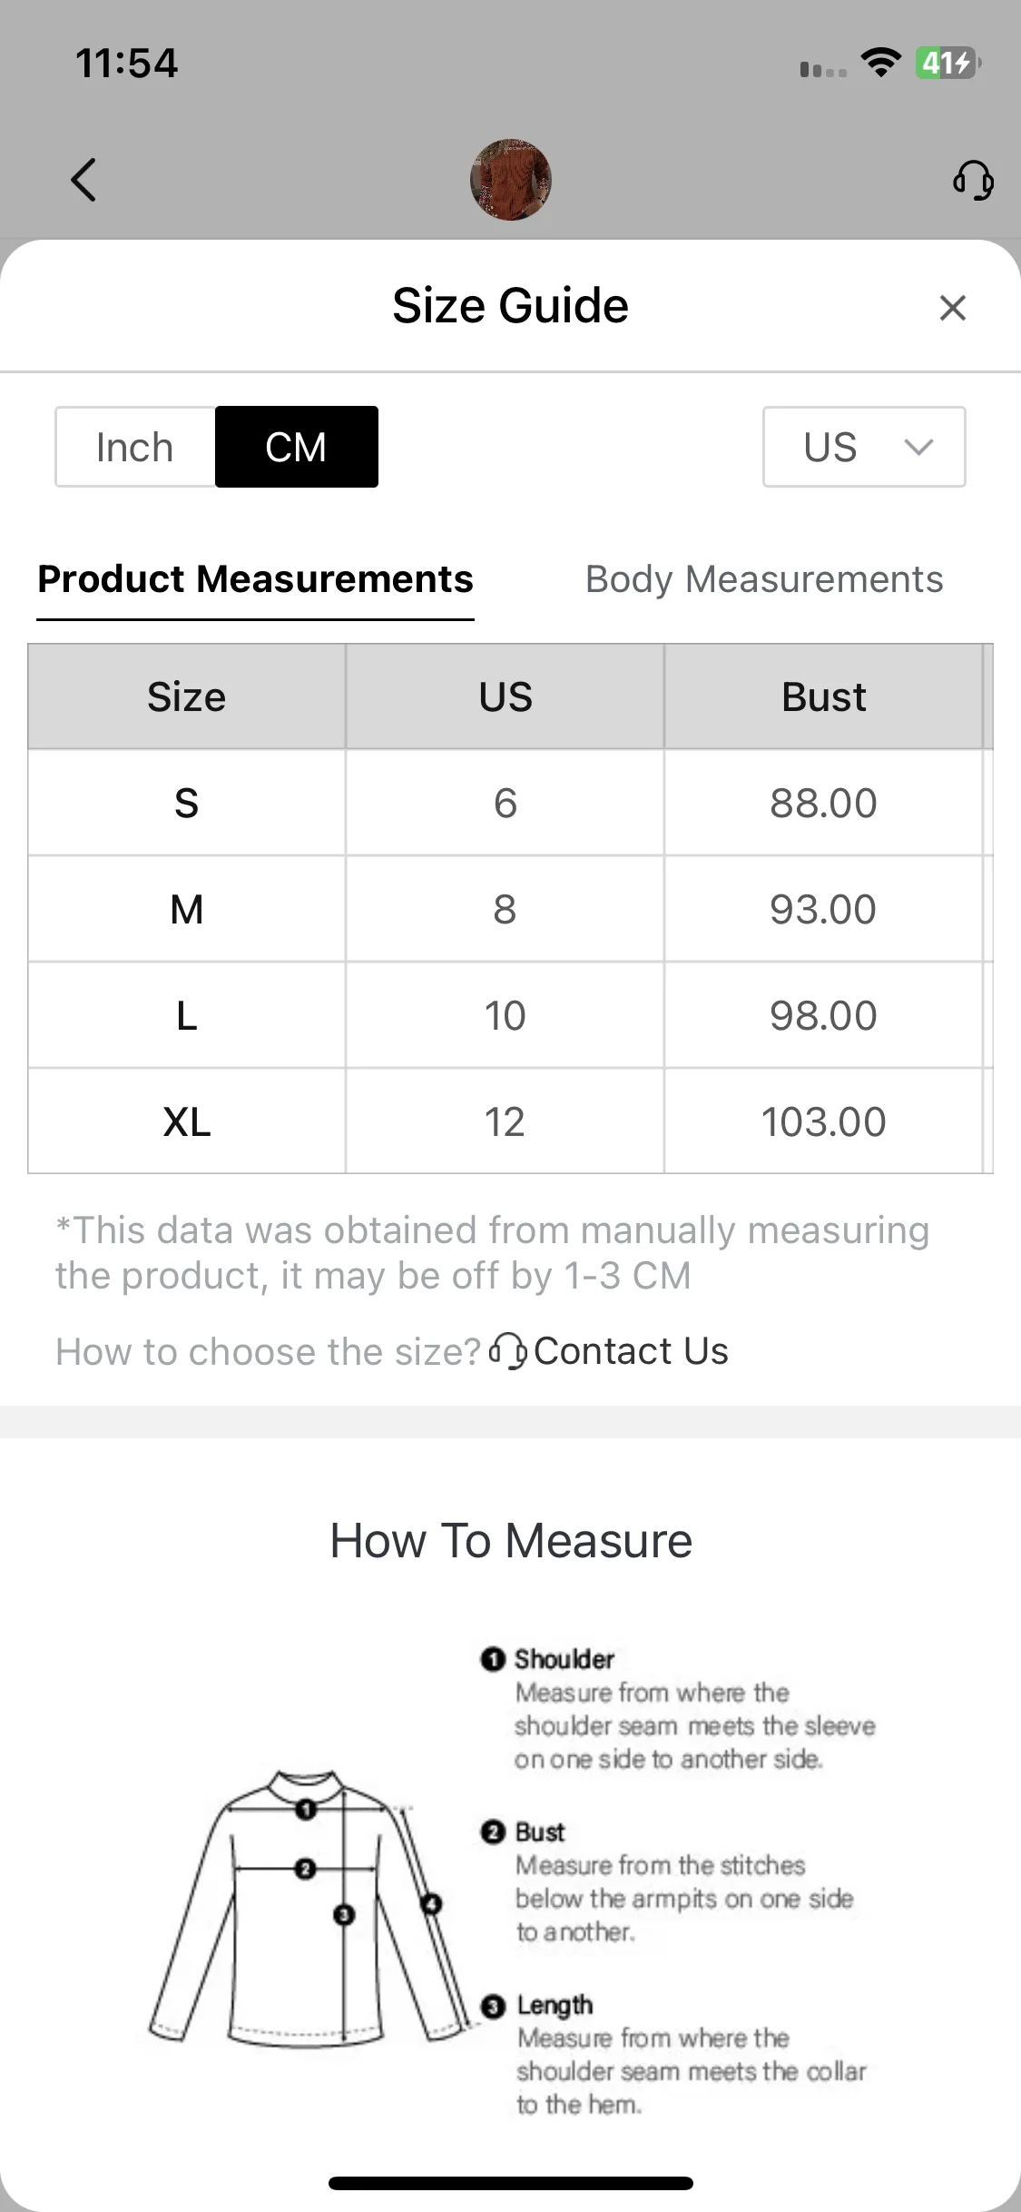Select CM unit toggle
The width and height of the screenshot is (1021, 2212).
click(x=297, y=447)
